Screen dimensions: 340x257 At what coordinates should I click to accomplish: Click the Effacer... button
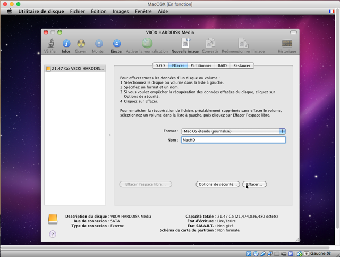tap(254, 184)
